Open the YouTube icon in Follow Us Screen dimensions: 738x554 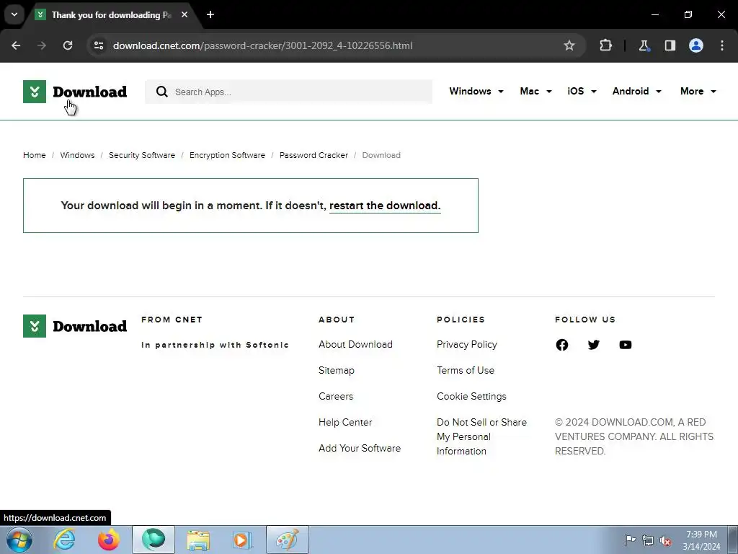(x=626, y=345)
